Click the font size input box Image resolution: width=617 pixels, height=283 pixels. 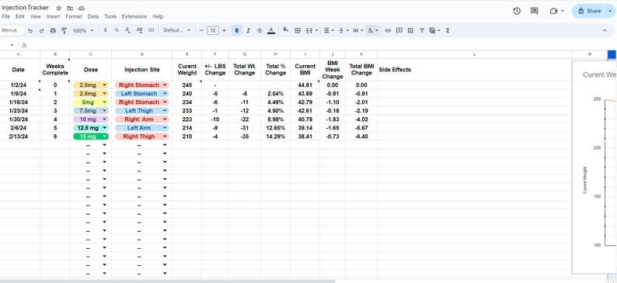point(213,30)
